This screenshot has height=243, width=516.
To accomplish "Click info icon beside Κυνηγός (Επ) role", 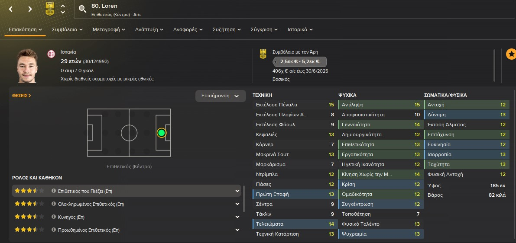I will click(54, 217).
